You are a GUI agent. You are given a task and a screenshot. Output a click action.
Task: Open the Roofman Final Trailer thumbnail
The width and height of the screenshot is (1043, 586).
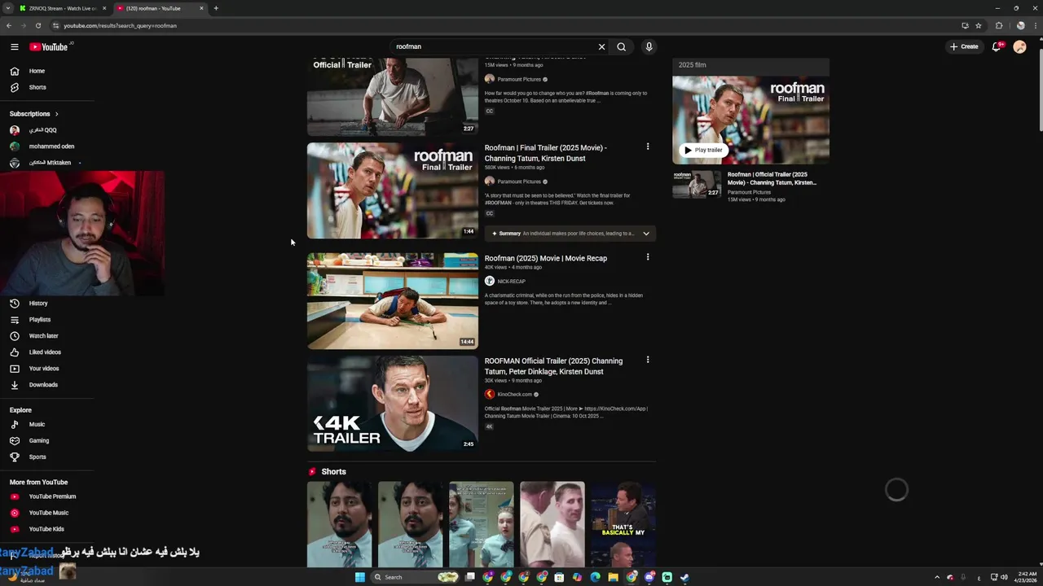click(x=393, y=190)
